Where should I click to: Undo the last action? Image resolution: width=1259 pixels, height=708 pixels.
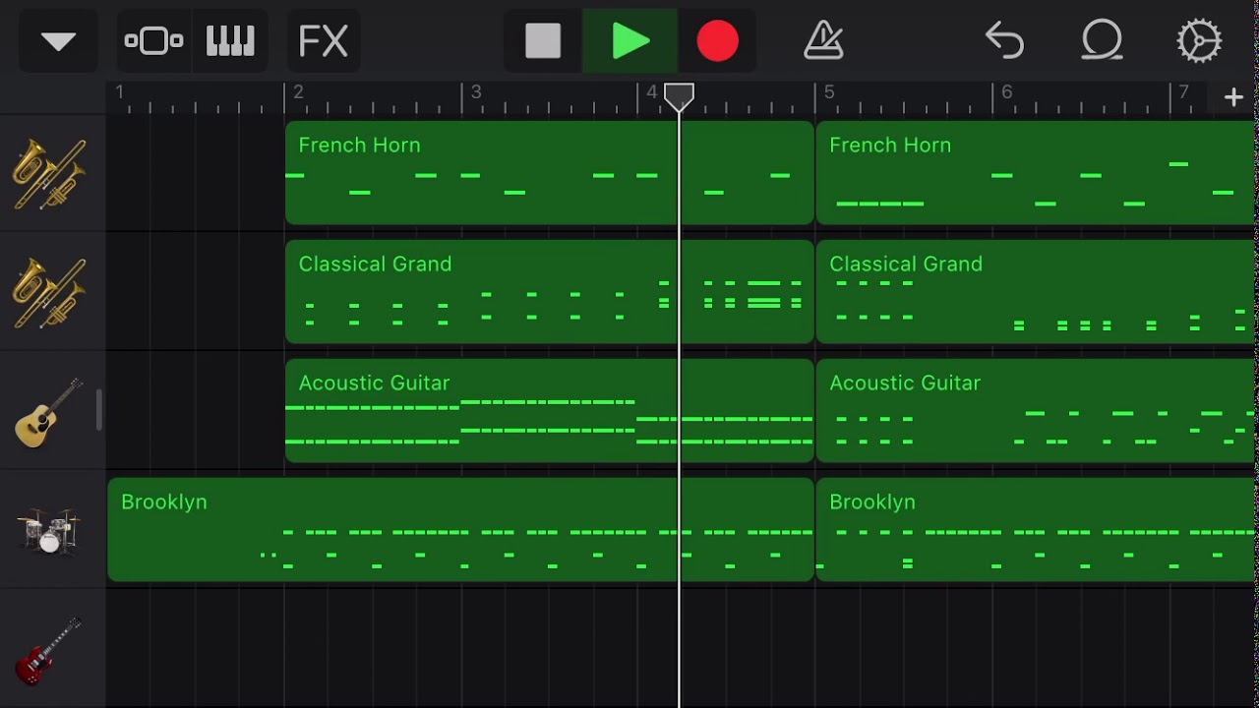click(x=1004, y=41)
